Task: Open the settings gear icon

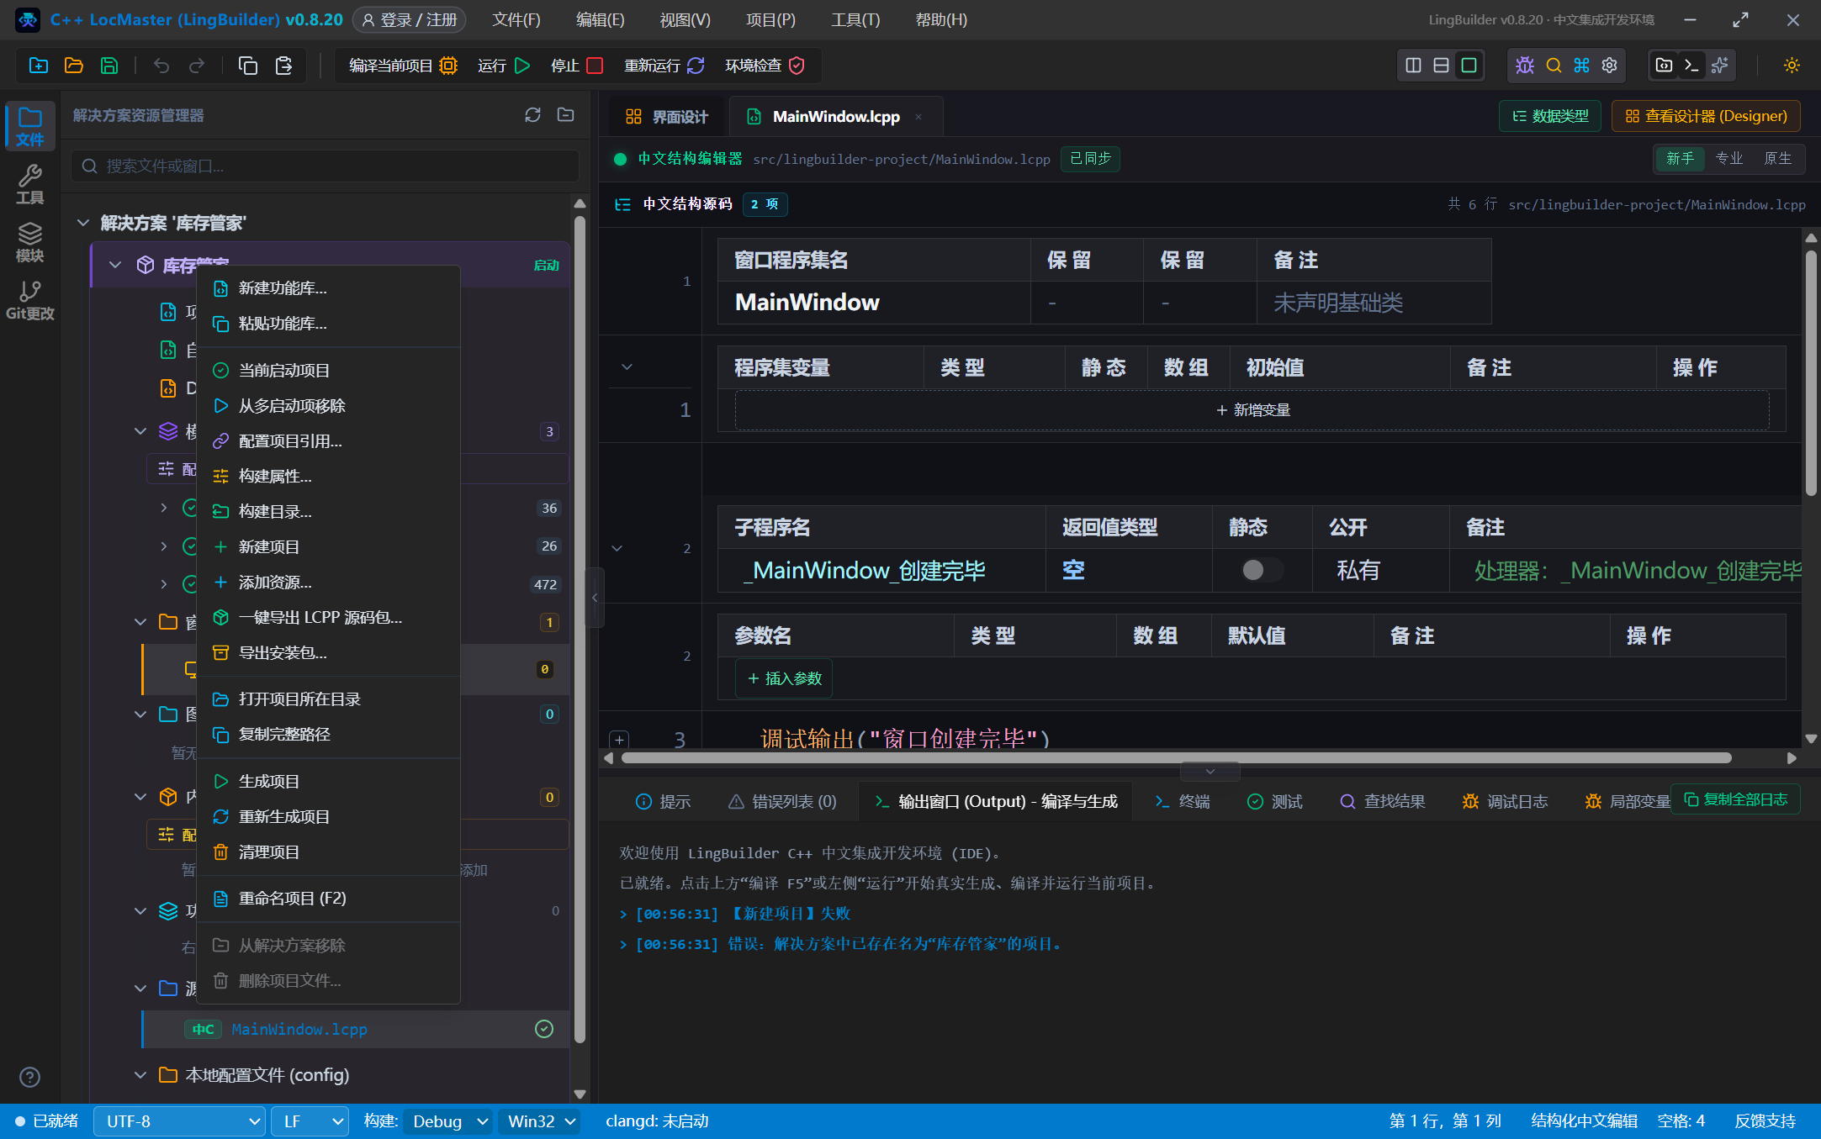Action: point(1610,66)
